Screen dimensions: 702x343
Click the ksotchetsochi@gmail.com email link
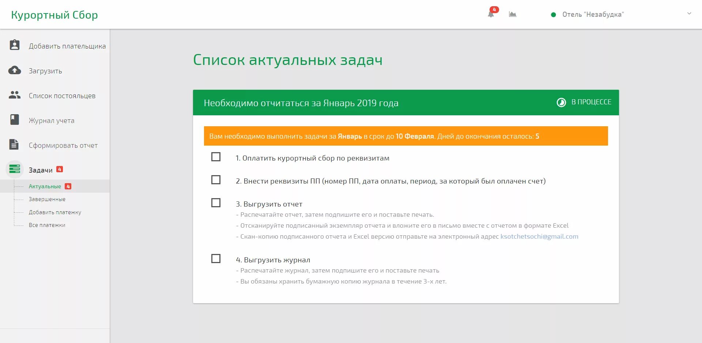(539, 236)
